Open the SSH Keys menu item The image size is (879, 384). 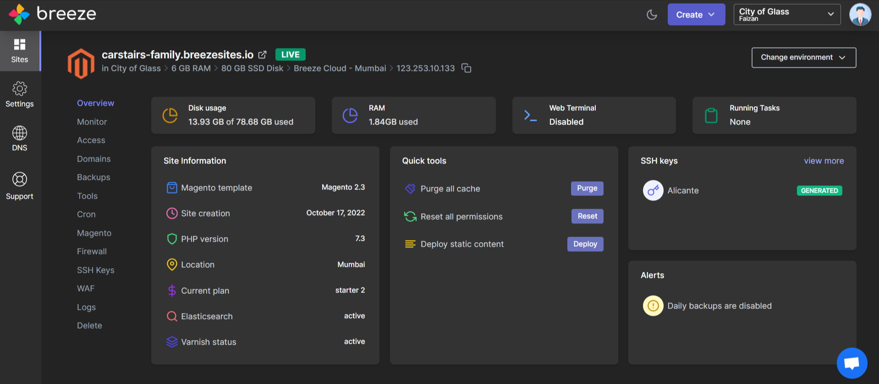click(x=96, y=270)
